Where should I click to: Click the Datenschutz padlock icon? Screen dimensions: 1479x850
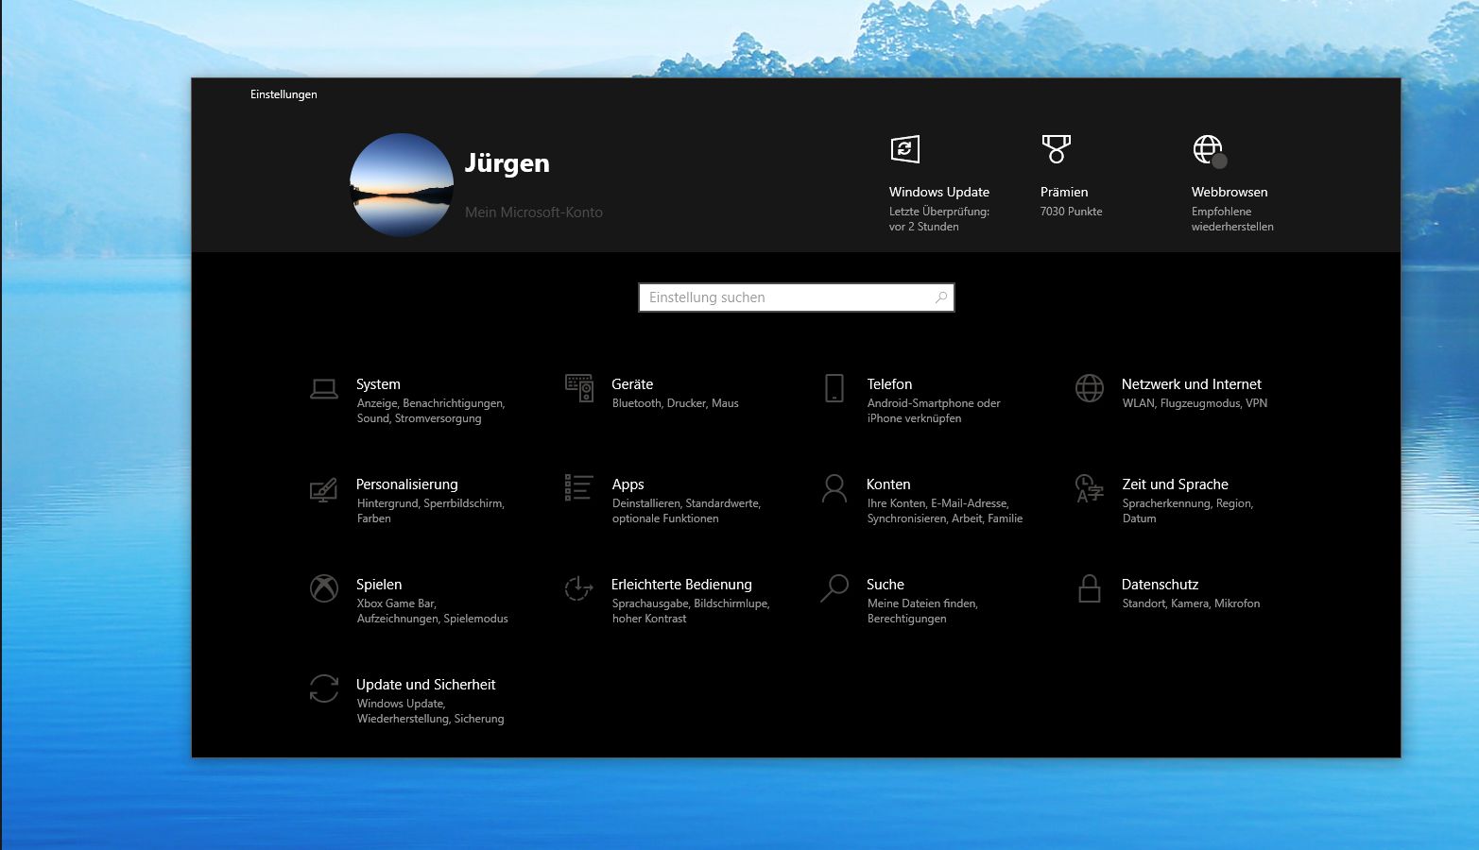(x=1090, y=588)
